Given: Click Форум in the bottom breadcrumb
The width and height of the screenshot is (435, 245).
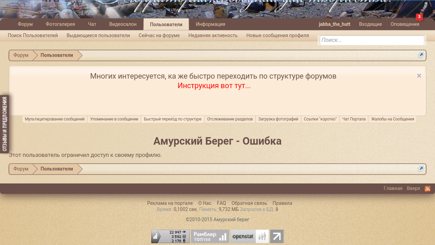Looking at the screenshot, I should tap(21, 169).
